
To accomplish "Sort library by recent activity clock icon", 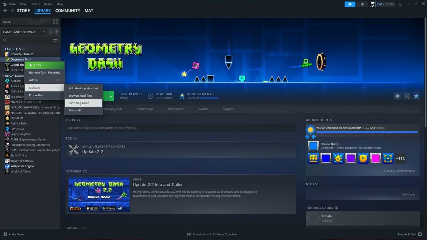I will click(x=51, y=32).
